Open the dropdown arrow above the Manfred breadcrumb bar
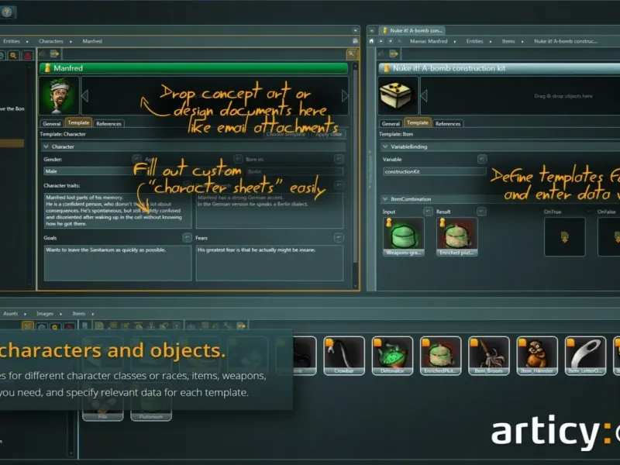The image size is (620, 465). 355,30
